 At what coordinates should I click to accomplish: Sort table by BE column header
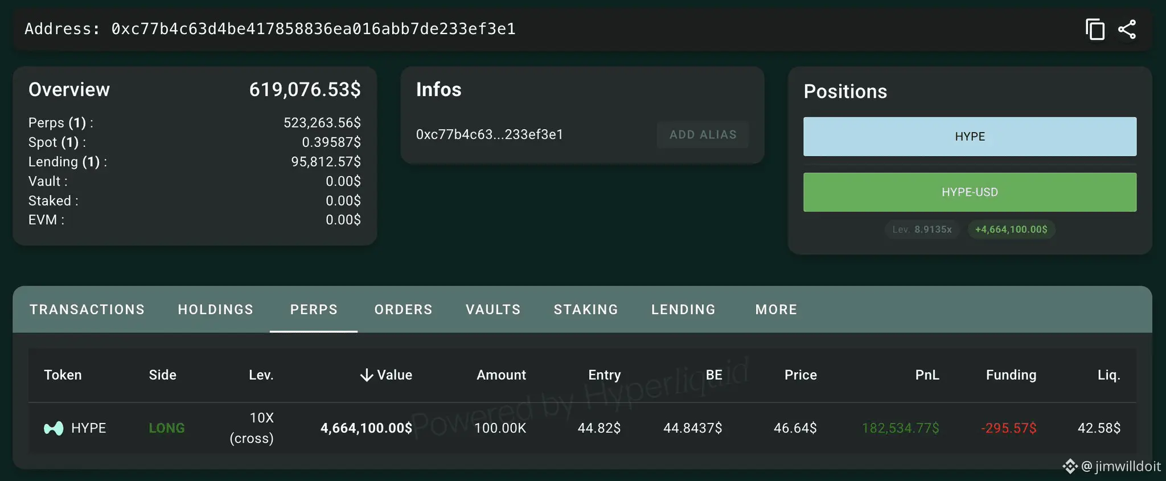click(714, 375)
